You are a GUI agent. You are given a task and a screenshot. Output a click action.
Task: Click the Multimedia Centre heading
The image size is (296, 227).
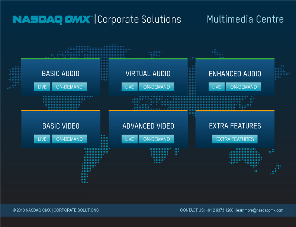coord(245,19)
